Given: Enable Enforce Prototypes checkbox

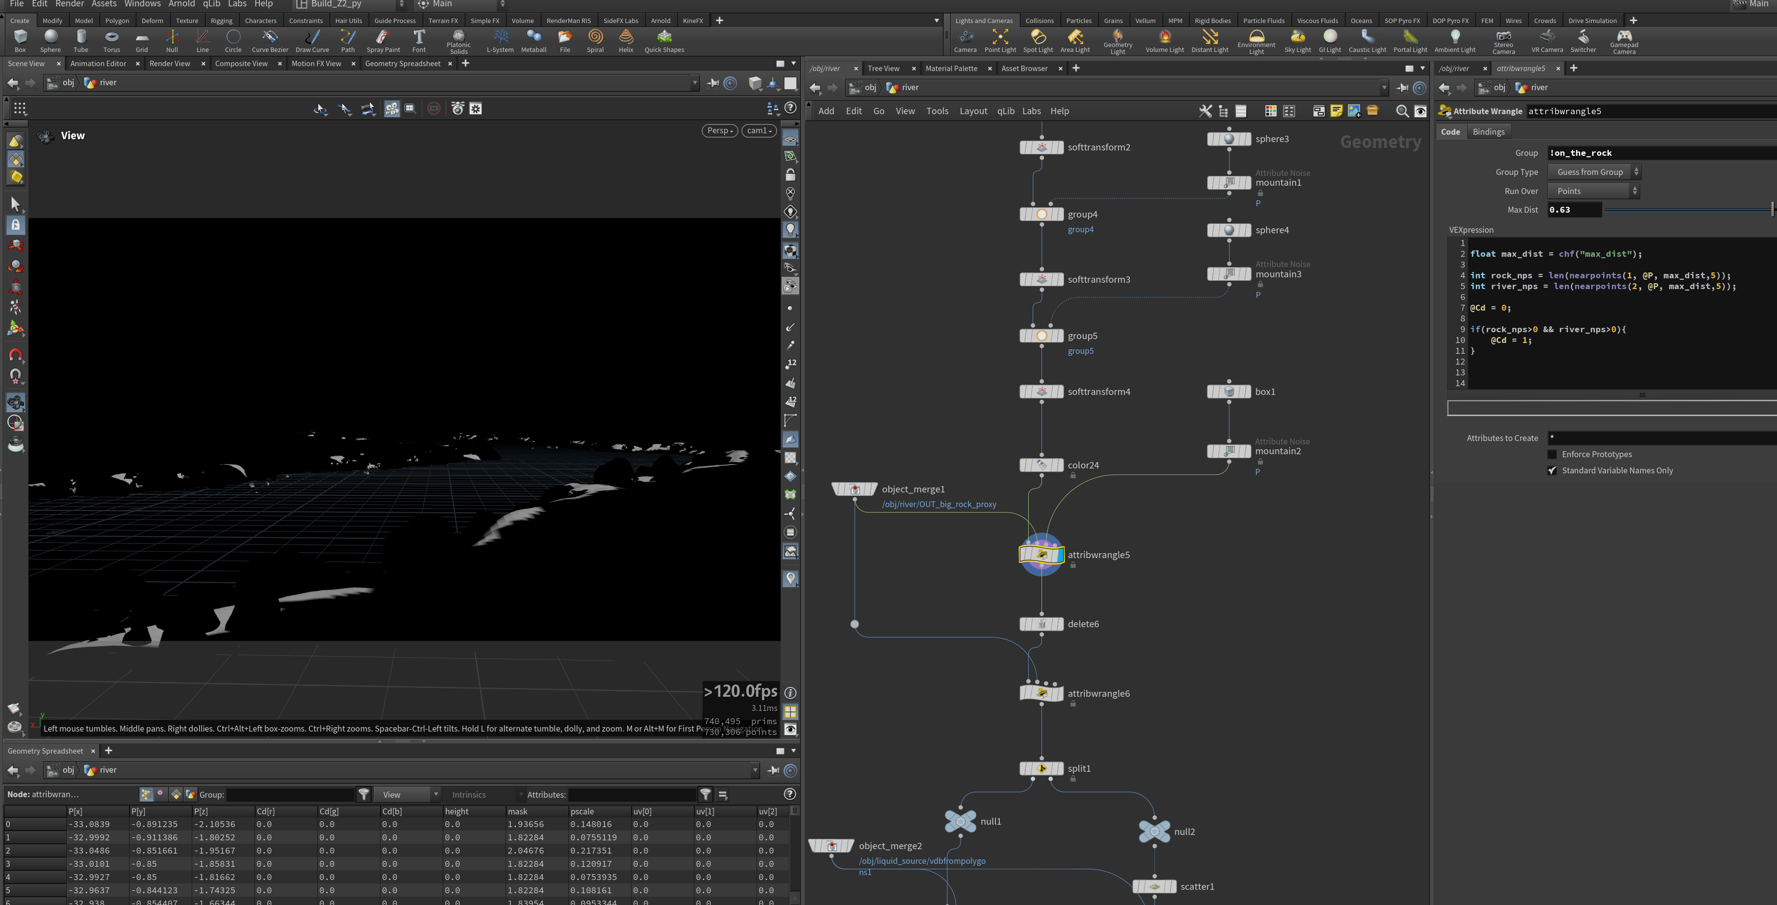Looking at the screenshot, I should tap(1552, 454).
